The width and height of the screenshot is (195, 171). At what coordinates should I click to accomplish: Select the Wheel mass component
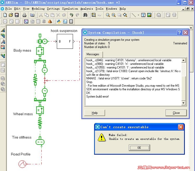coord(40,110)
